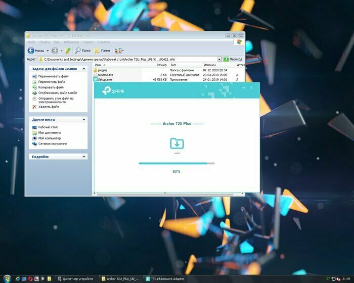Viewport: 354px width, 283px height.
Task: Select the readme.txt file icon
Action: [95, 75]
